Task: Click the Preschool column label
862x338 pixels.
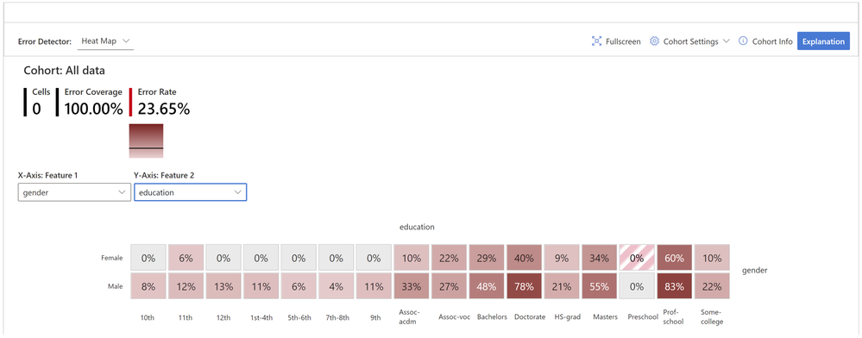Action: tap(643, 317)
